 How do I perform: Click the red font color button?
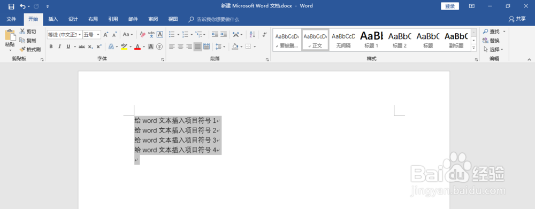click(137, 47)
